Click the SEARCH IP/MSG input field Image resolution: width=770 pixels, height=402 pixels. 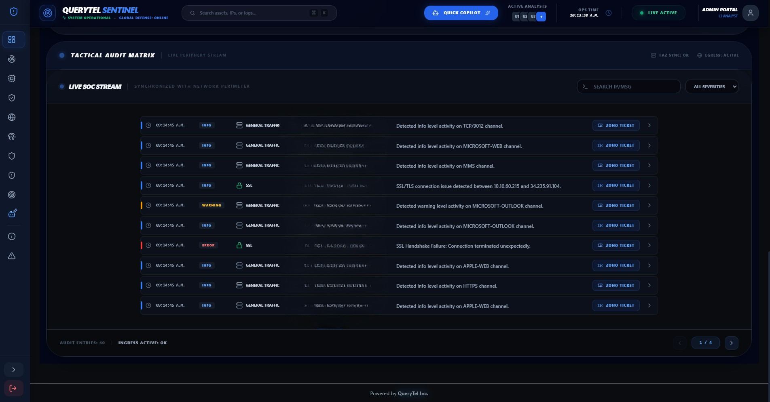[628, 86]
